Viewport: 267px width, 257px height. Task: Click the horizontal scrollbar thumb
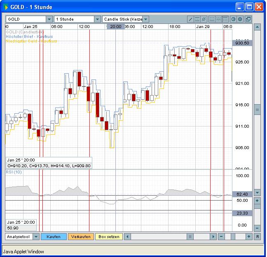(190, 236)
